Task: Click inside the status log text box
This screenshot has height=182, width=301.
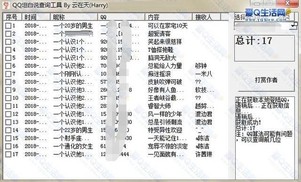Action: pos(265,138)
